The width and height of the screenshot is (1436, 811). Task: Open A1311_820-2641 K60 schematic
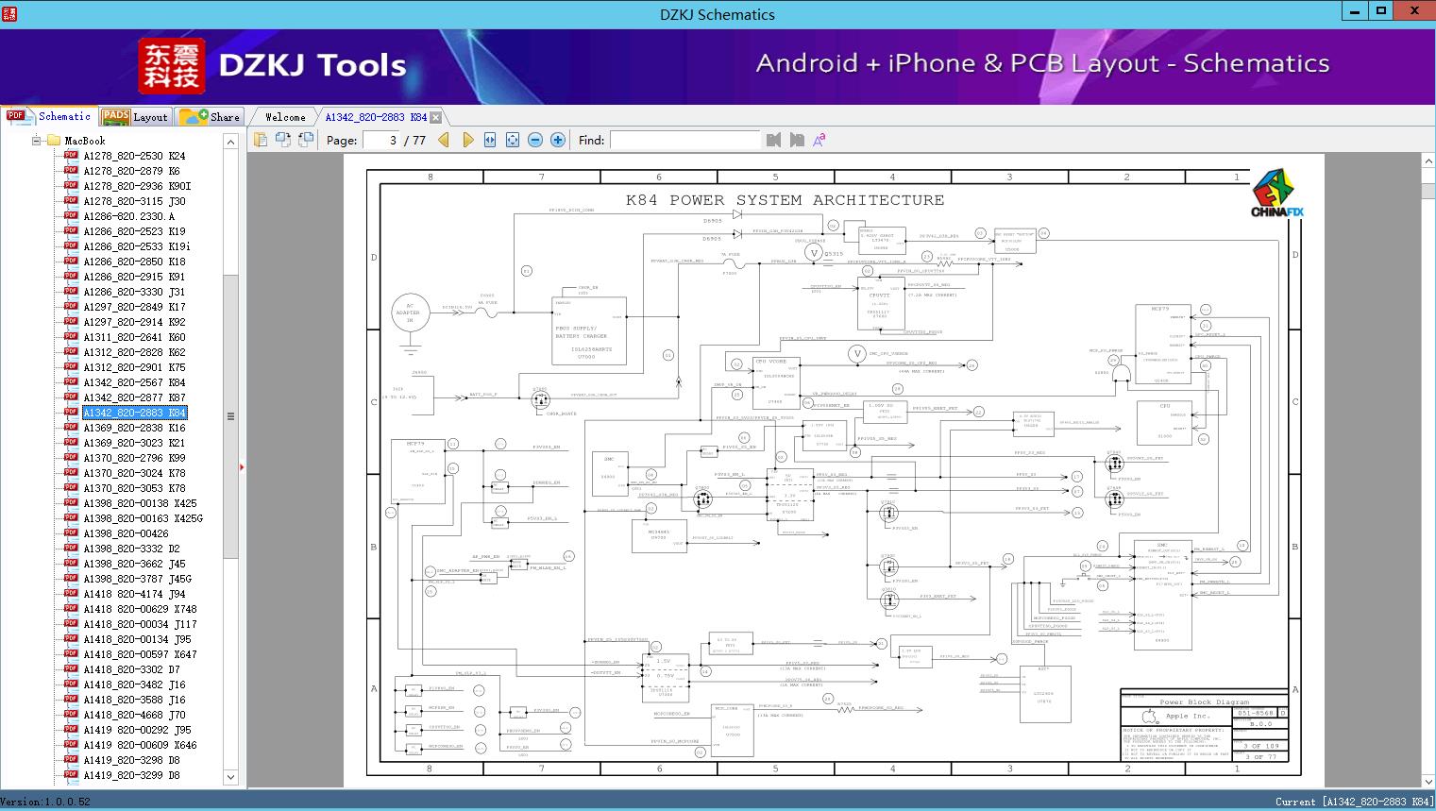tap(134, 337)
